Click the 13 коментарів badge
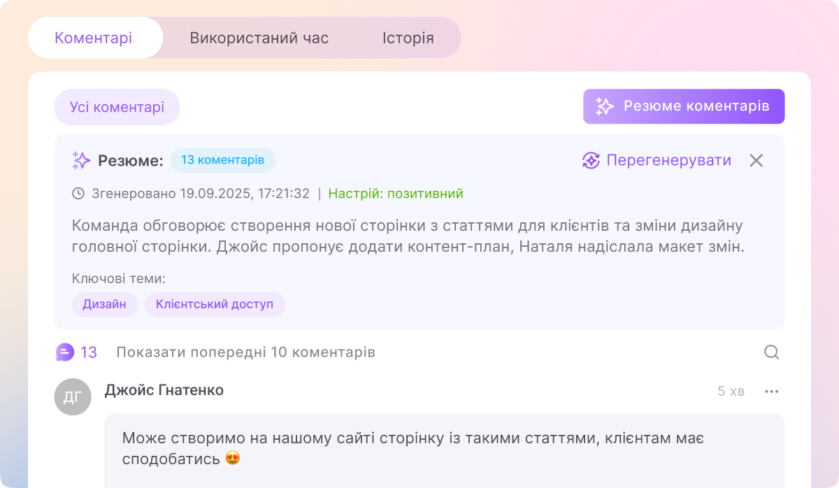 point(222,160)
